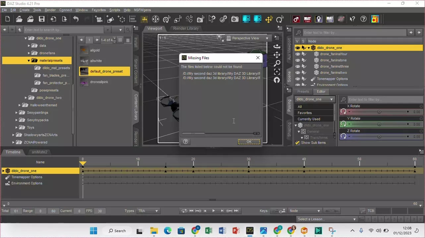Image resolution: width=425 pixels, height=238 pixels.
Task: Click the help question mark in dialog
Action: click(x=186, y=141)
